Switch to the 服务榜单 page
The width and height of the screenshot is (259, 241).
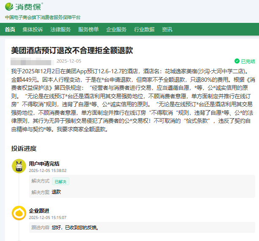[88, 29]
